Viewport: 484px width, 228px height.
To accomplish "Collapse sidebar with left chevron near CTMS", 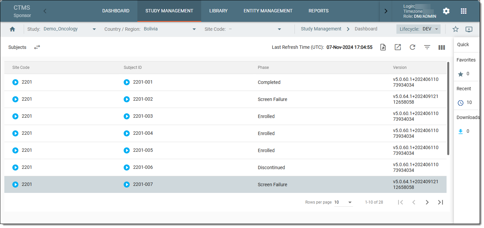I will 45,11.
